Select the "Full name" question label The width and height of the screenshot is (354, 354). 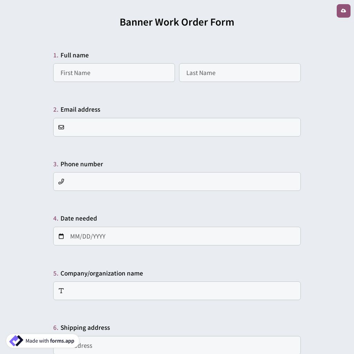[x=74, y=55]
